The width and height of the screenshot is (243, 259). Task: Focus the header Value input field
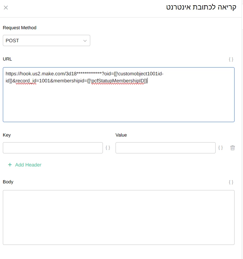165,148
